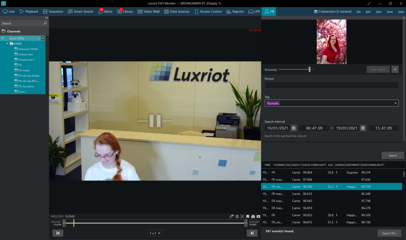Click Export CSV button

coord(389,233)
